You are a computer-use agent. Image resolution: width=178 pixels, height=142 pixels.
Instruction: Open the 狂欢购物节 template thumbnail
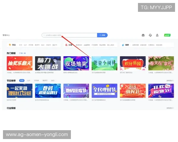pos(161,91)
